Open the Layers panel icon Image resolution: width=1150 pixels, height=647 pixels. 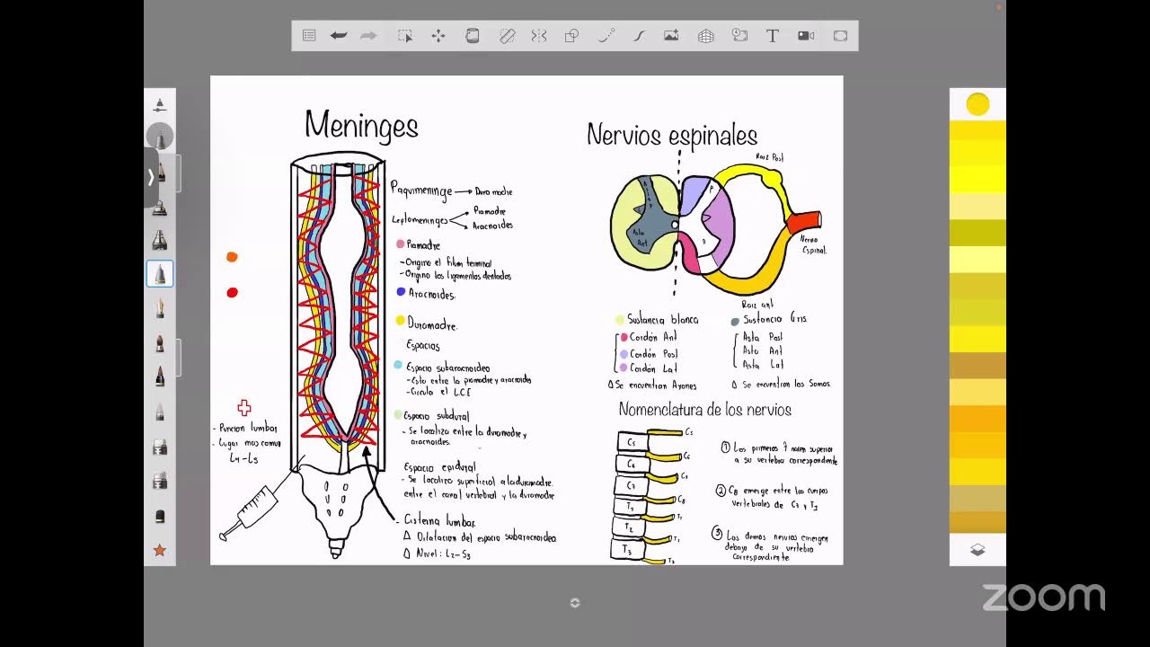[977, 550]
